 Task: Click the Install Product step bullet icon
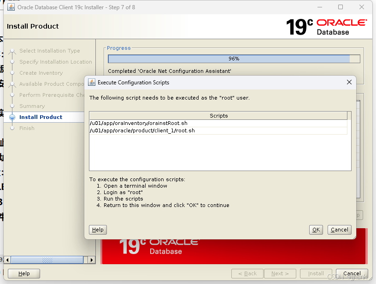[12, 117]
